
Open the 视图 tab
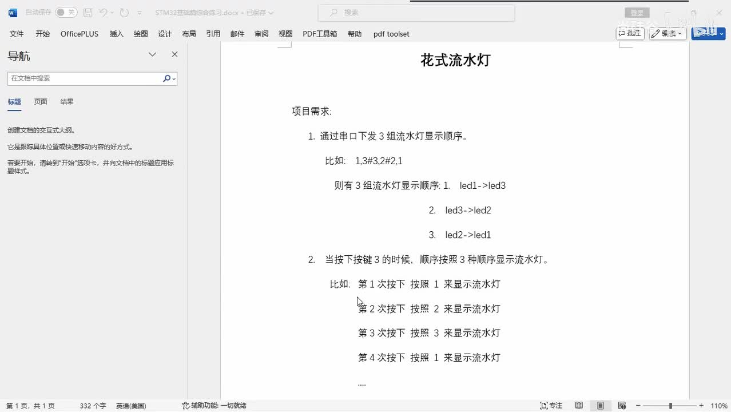pyautogui.click(x=285, y=34)
